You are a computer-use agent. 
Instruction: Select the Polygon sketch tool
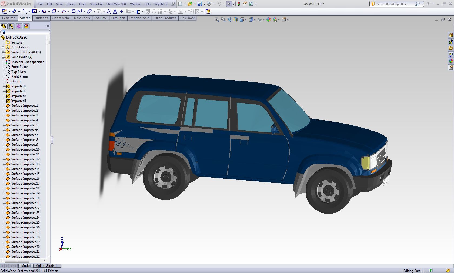pos(74,11)
